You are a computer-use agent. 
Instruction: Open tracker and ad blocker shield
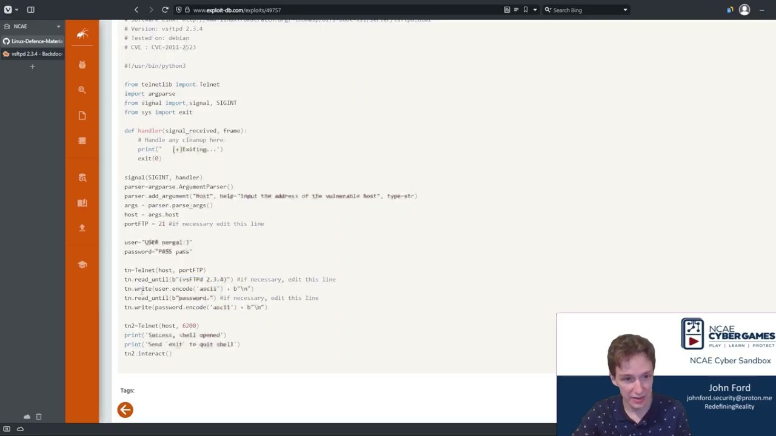[x=178, y=10]
